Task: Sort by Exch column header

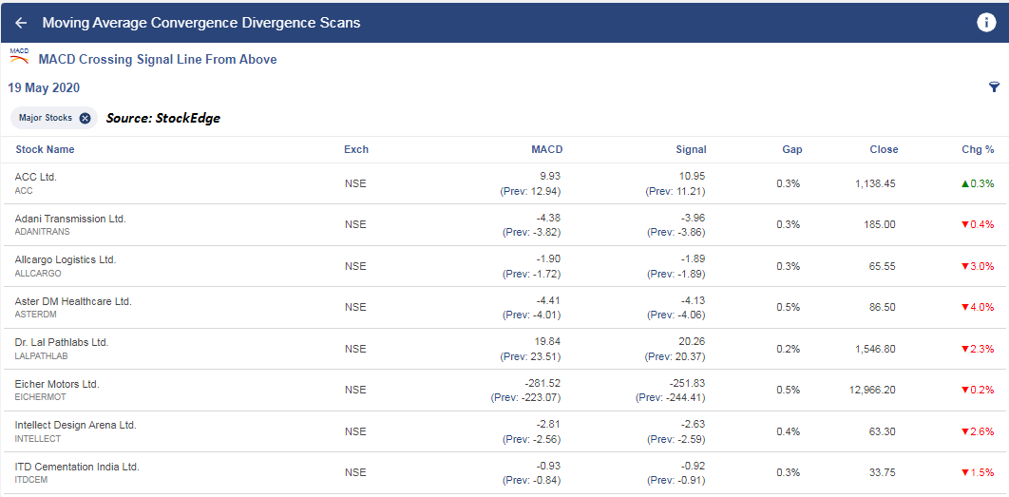Action: click(356, 149)
